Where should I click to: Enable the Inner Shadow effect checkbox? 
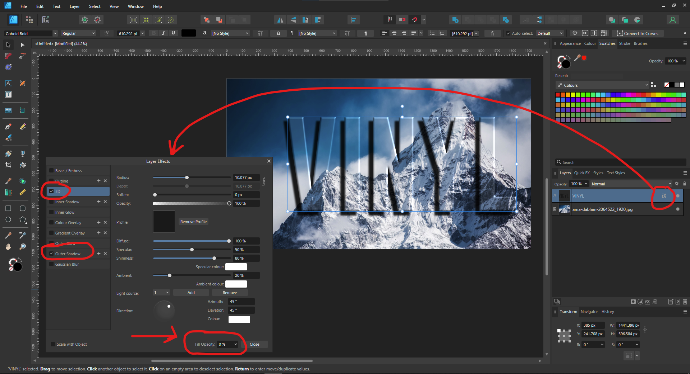click(x=51, y=202)
